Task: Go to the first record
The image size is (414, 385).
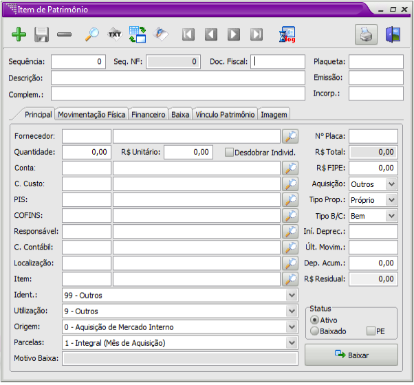Action: [188, 34]
